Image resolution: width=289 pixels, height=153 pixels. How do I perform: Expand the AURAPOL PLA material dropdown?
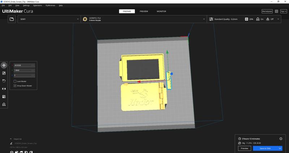tap(144, 19)
